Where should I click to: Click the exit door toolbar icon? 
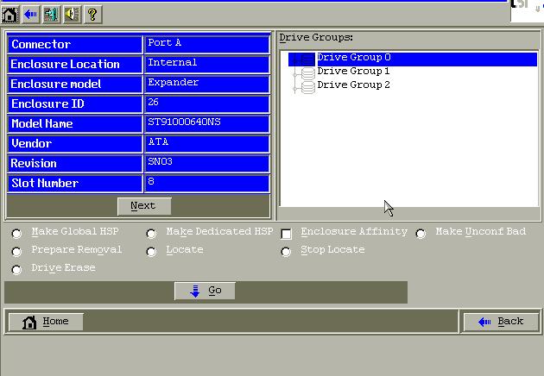pyautogui.click(x=52, y=14)
